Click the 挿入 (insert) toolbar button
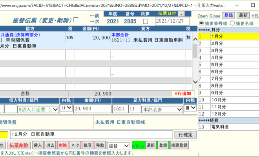Image resolution: width=259 pixels, height=157 pixels. coord(38,145)
